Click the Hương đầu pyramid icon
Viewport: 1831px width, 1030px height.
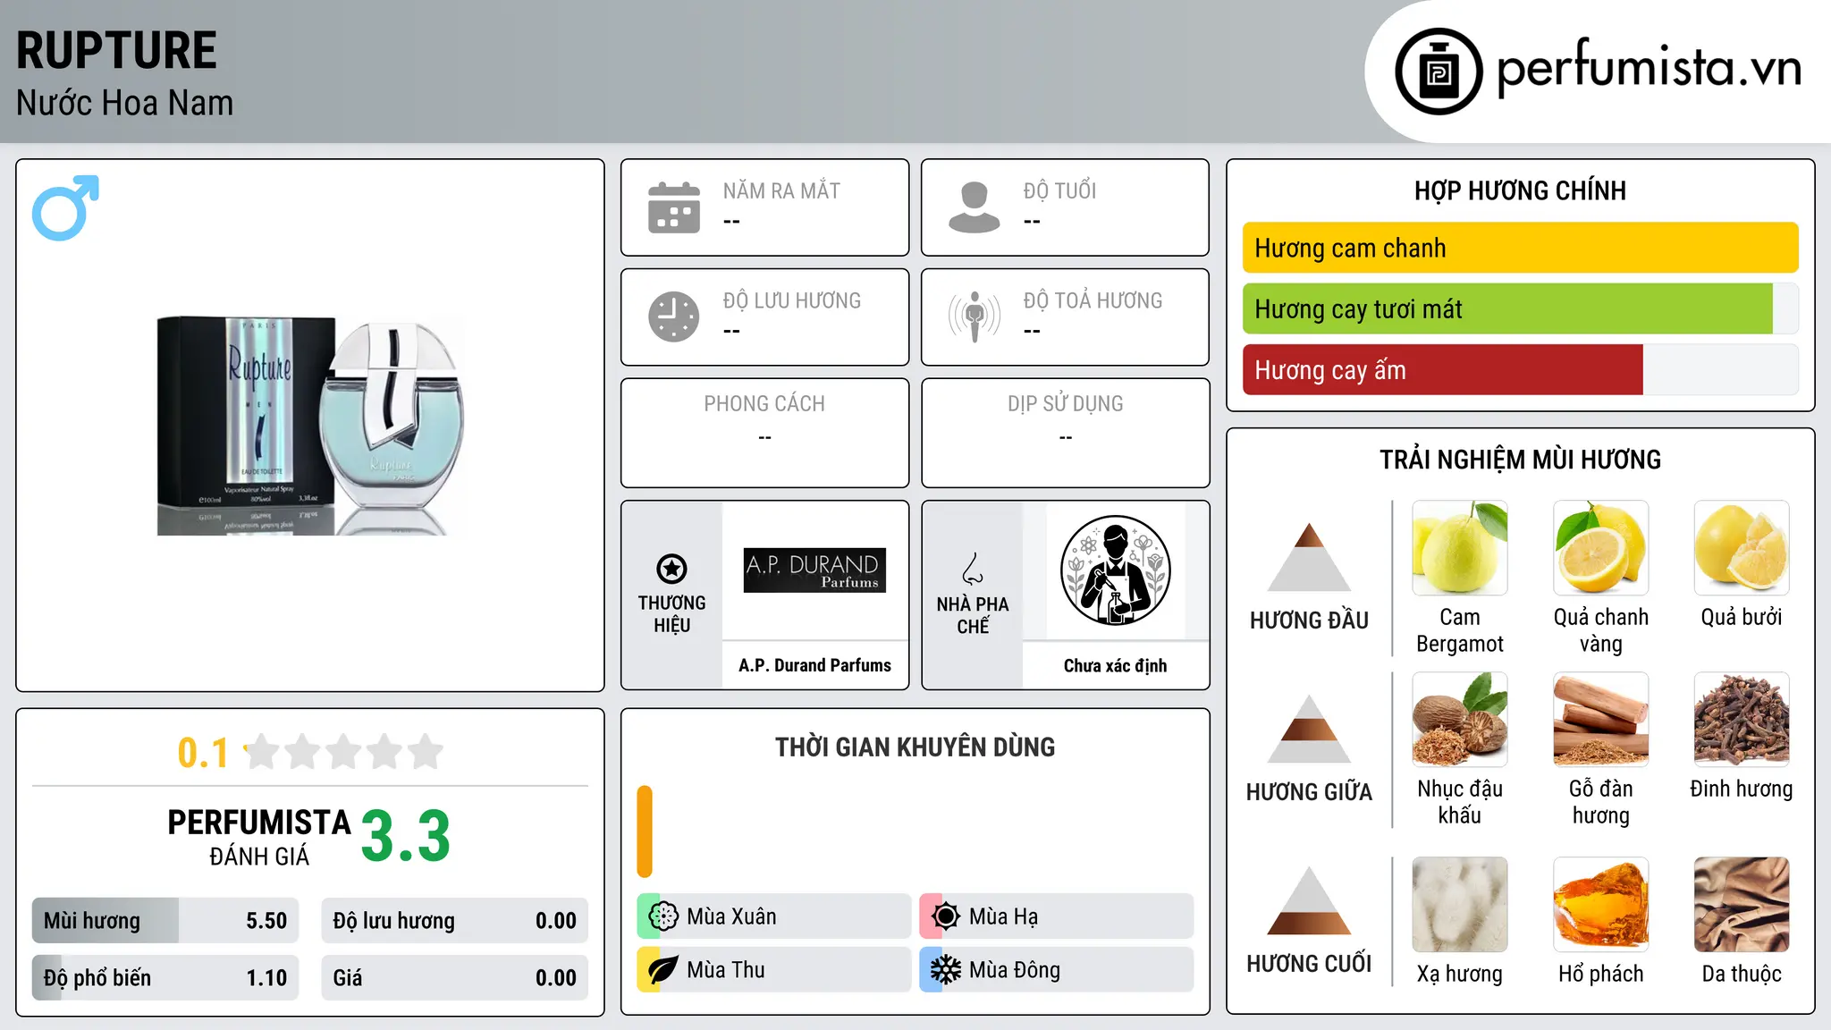point(1309,557)
